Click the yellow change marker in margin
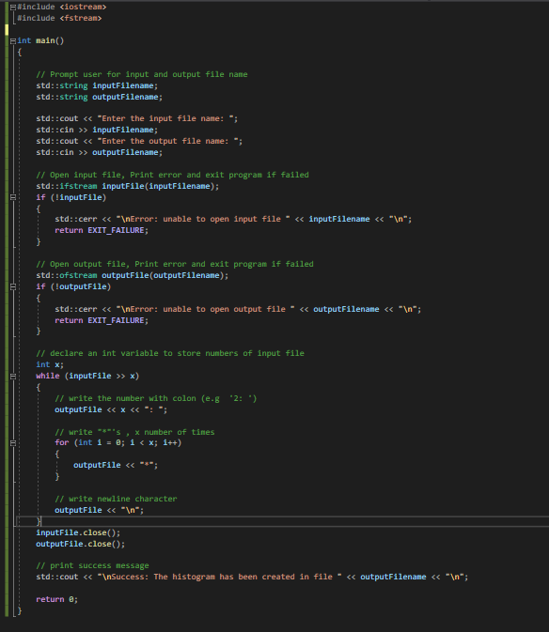The width and height of the screenshot is (549, 632). tap(7, 29)
